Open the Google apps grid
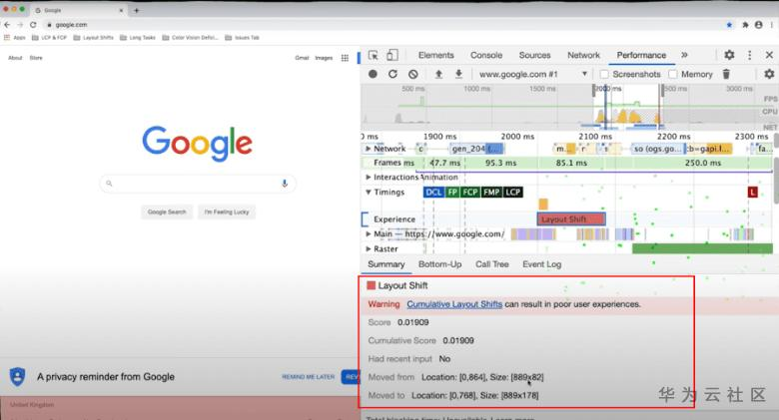779x420 pixels. pyautogui.click(x=345, y=58)
